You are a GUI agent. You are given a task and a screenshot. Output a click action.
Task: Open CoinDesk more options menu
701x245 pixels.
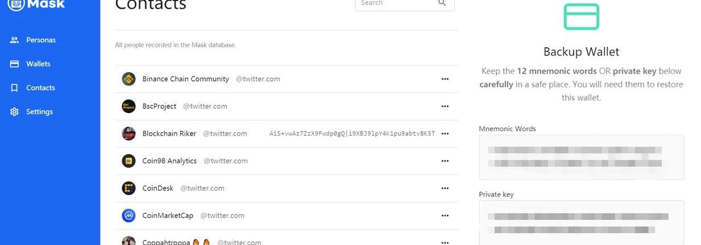click(x=445, y=188)
